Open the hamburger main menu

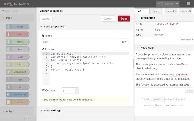tap(188, 4)
